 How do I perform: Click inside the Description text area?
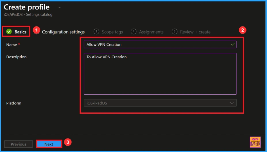160,74
